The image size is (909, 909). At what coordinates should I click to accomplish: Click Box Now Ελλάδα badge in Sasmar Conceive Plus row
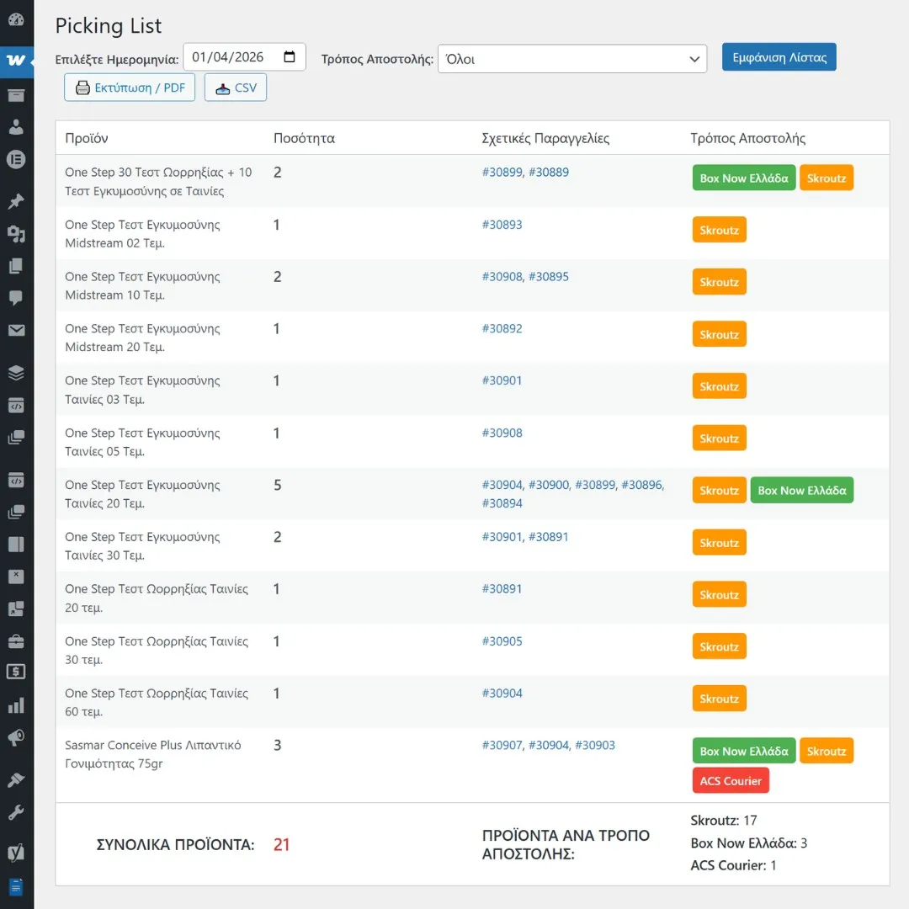(x=744, y=752)
